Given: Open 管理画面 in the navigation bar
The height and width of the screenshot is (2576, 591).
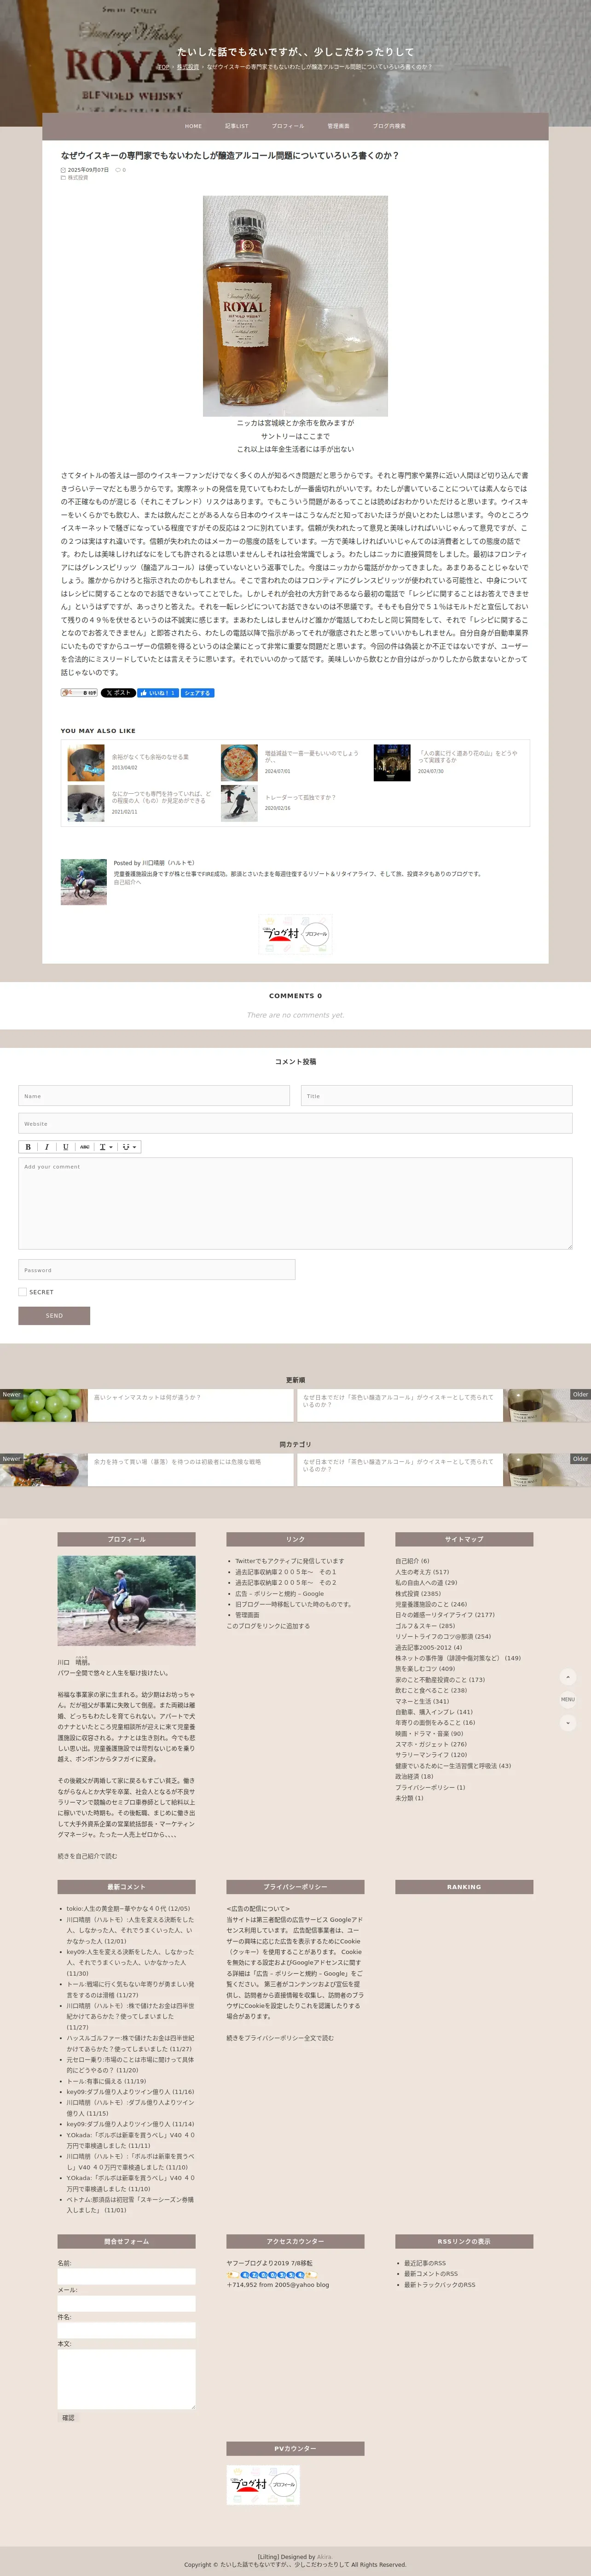Looking at the screenshot, I should (x=338, y=126).
